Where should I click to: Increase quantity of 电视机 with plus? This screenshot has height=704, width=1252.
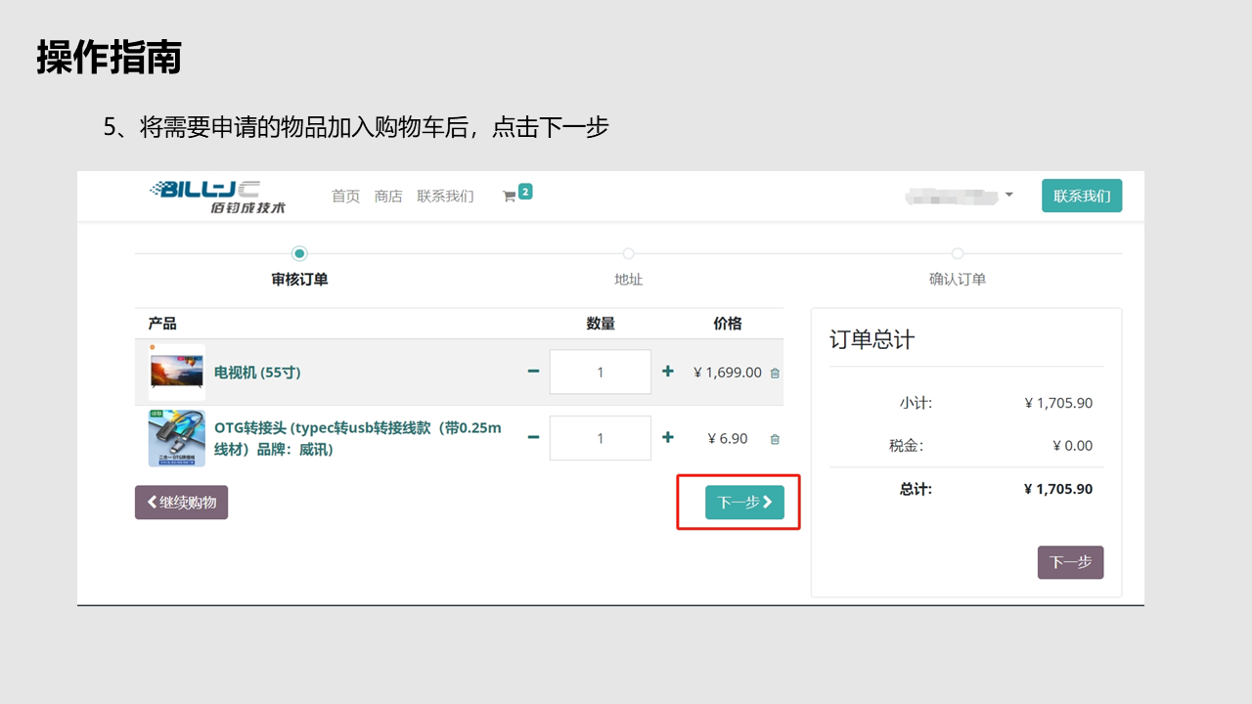[x=668, y=372]
